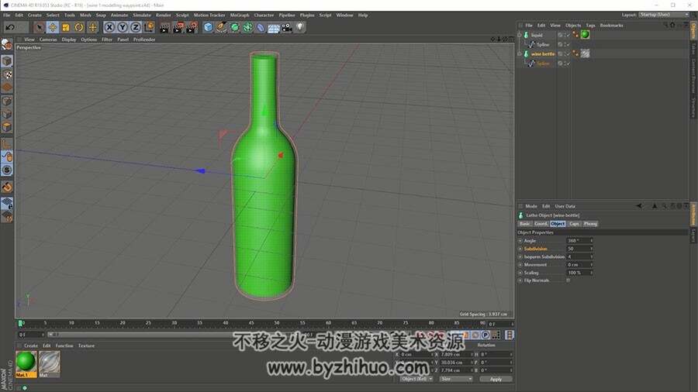
Task: Switch to Coord. attributes tab
Action: coord(541,224)
